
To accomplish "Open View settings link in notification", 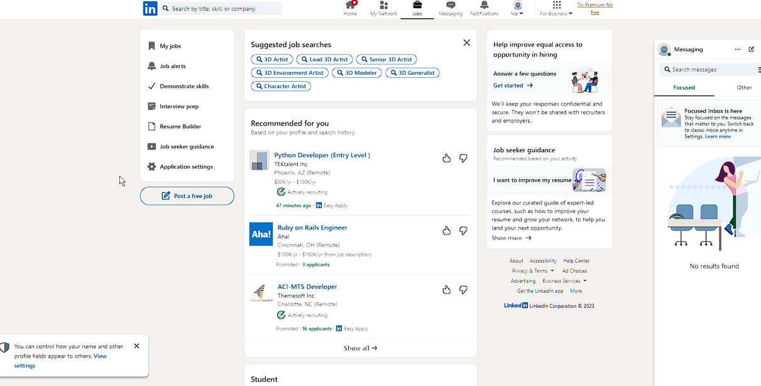I will coord(60,361).
